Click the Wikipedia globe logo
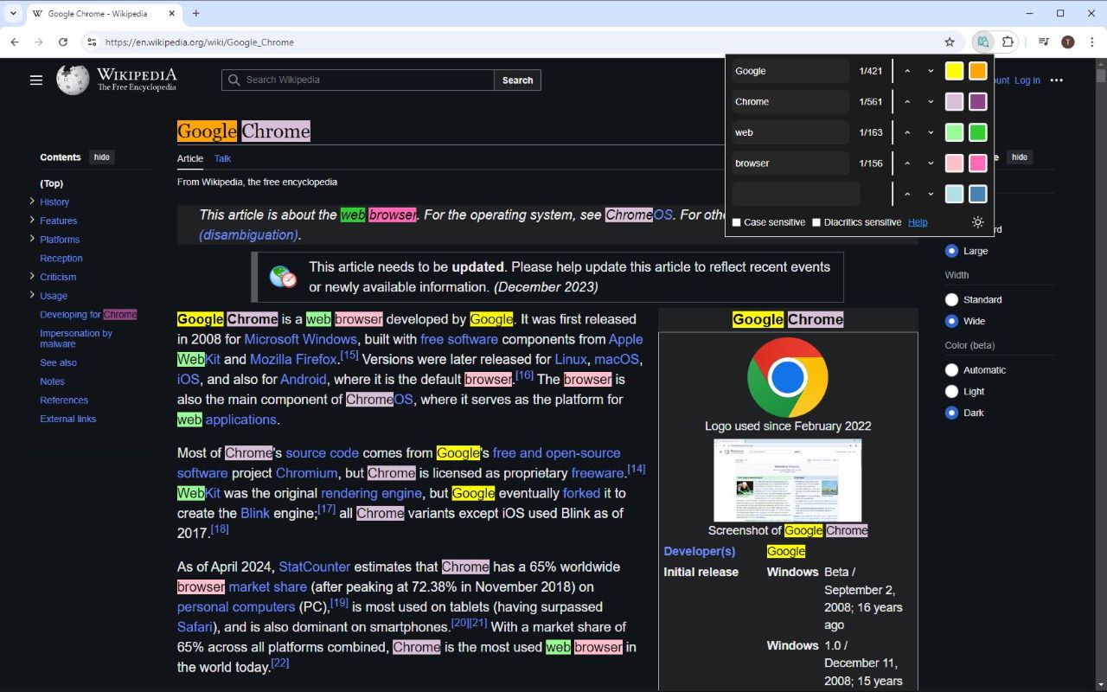This screenshot has width=1107, height=692. tap(72, 80)
